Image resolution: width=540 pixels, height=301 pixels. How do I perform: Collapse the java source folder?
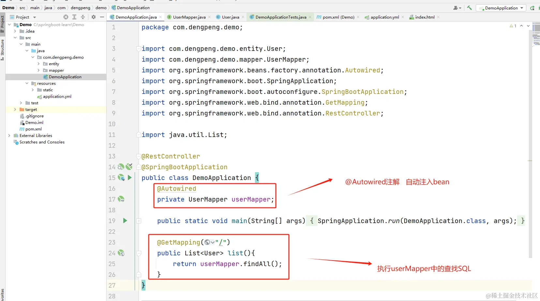(x=27, y=51)
